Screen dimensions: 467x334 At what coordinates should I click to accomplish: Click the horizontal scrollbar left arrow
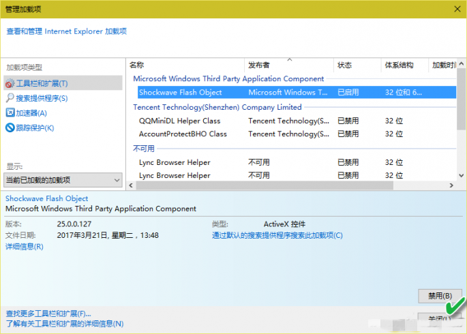131,185
